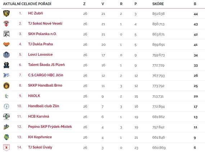Open the Handball club Zlín link
The width and height of the screenshot is (205, 152).
[44, 106]
